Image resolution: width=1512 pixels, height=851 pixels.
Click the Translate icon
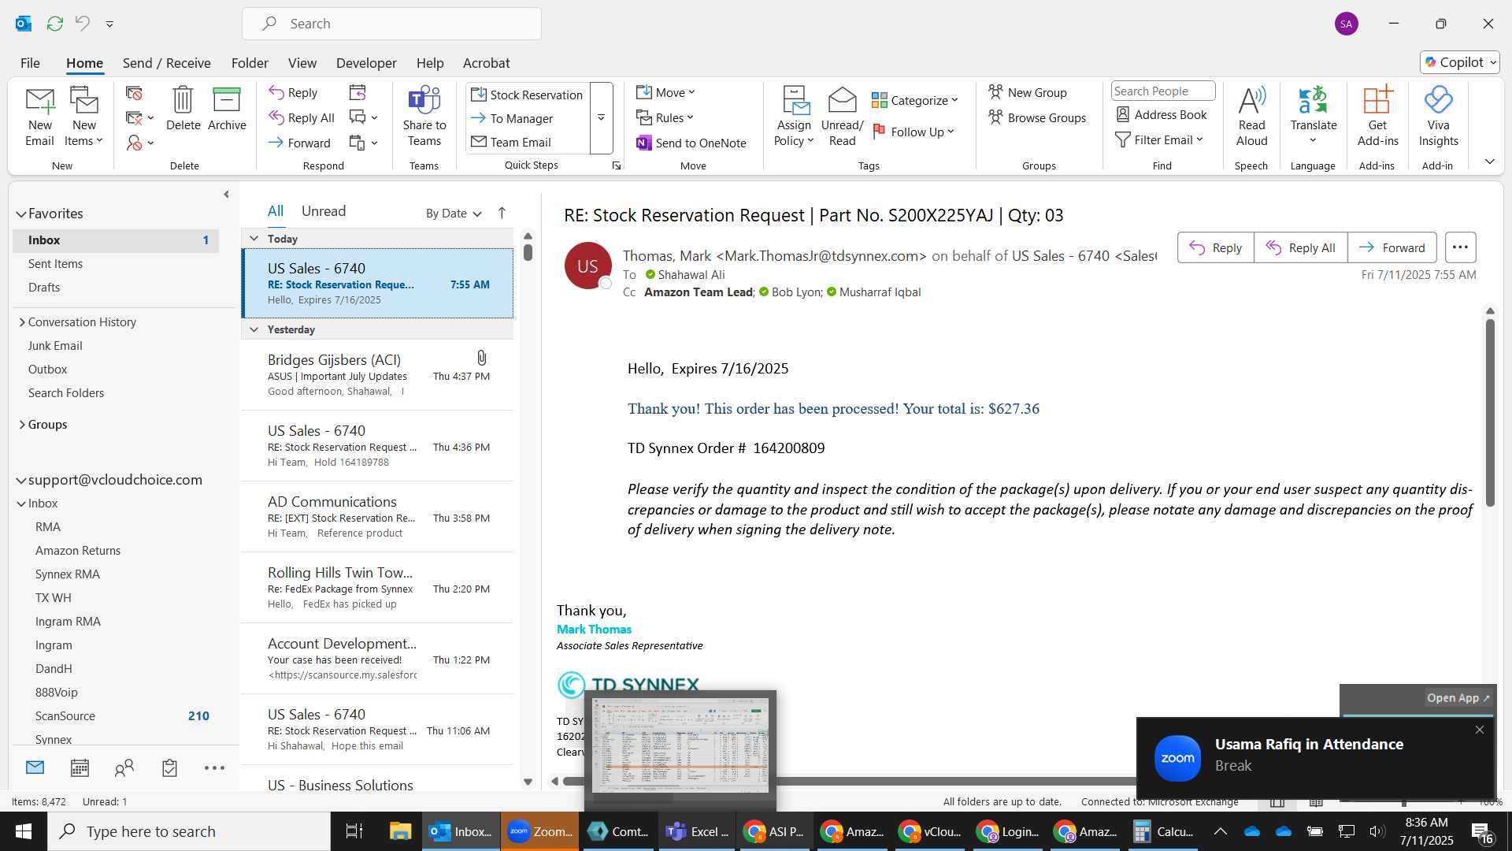point(1313,117)
